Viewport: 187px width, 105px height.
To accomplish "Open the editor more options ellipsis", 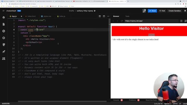I will pyautogui.click(x=108, y=16).
